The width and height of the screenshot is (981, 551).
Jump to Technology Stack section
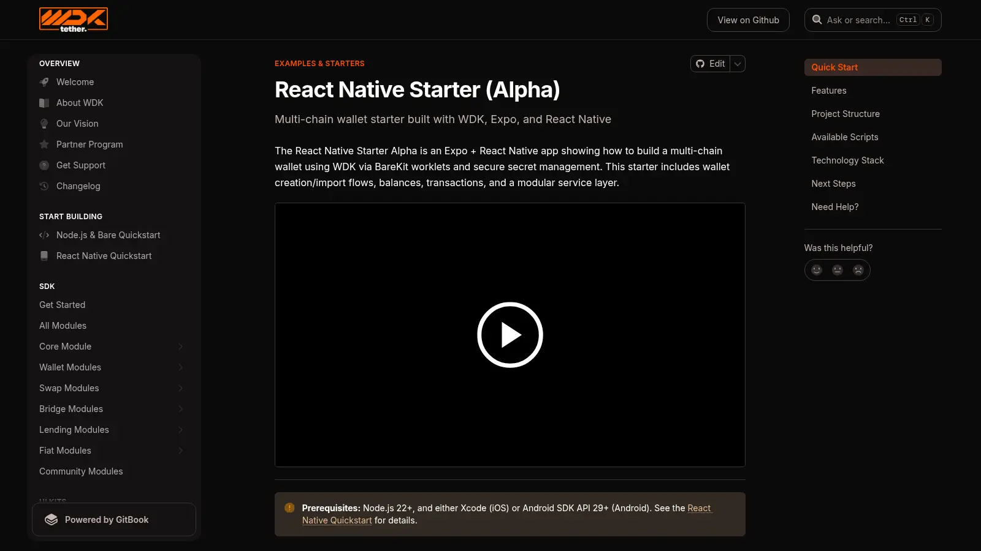pos(872,160)
